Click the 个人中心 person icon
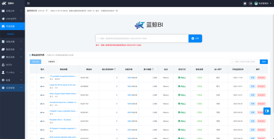The image size is (274, 139). click(3, 73)
